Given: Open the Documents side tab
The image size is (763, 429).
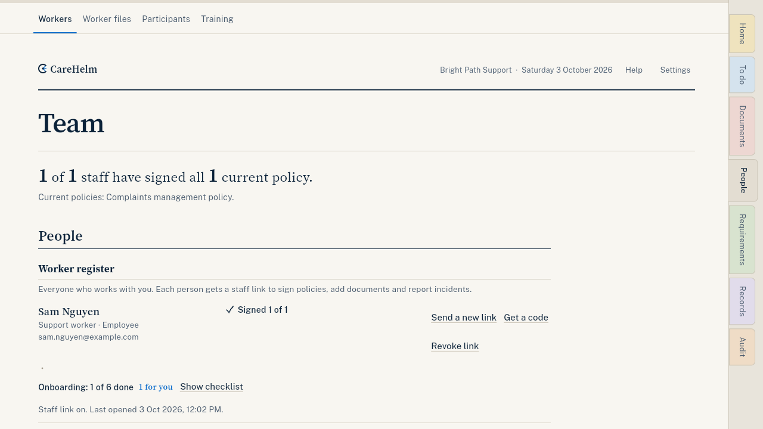Looking at the screenshot, I should 742,126.
